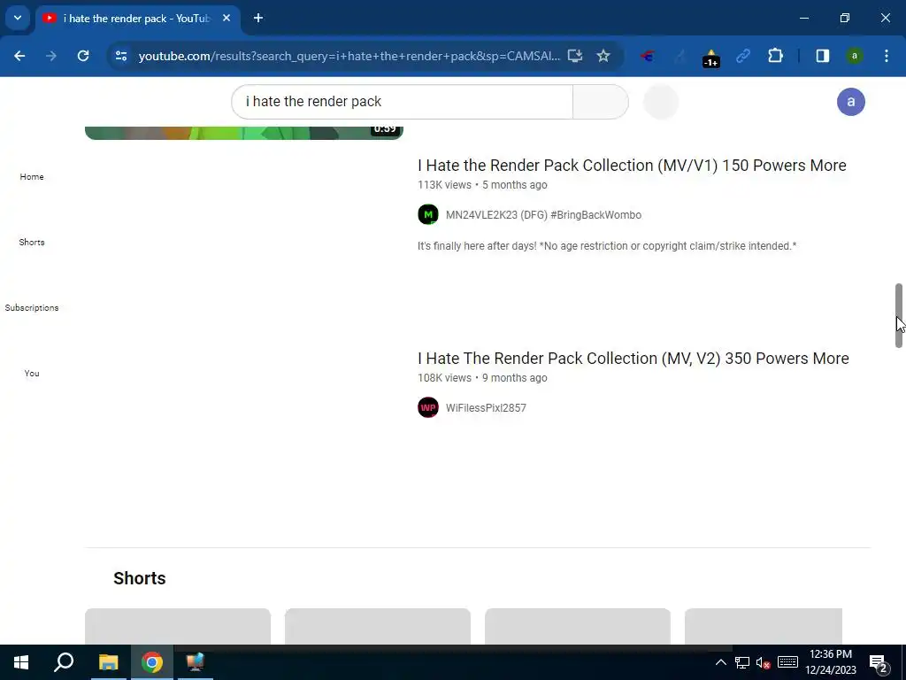The image size is (906, 680).
Task: Visit MN24VLE2K23 (DFG) #BringBackWombo channel name
Action: pyautogui.click(x=543, y=215)
